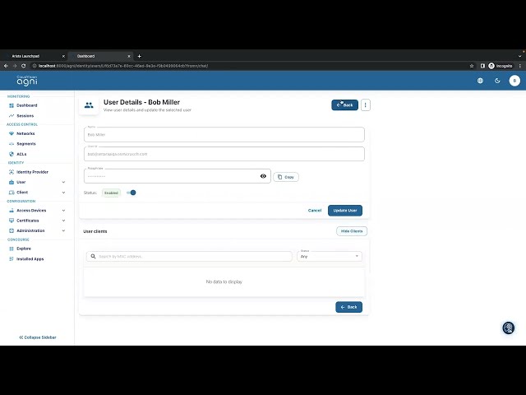Click the Copy passphrase button
The height and width of the screenshot is (395, 526).
(x=286, y=177)
